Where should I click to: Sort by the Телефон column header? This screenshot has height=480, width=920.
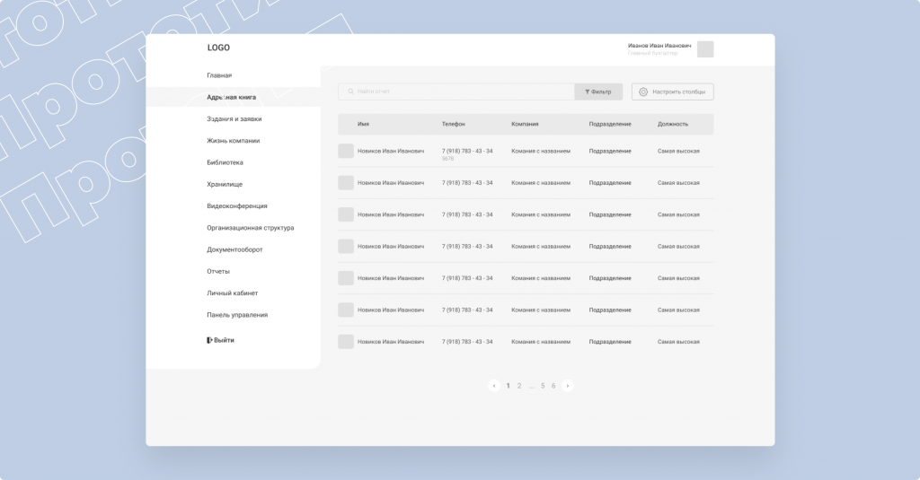[454, 124]
